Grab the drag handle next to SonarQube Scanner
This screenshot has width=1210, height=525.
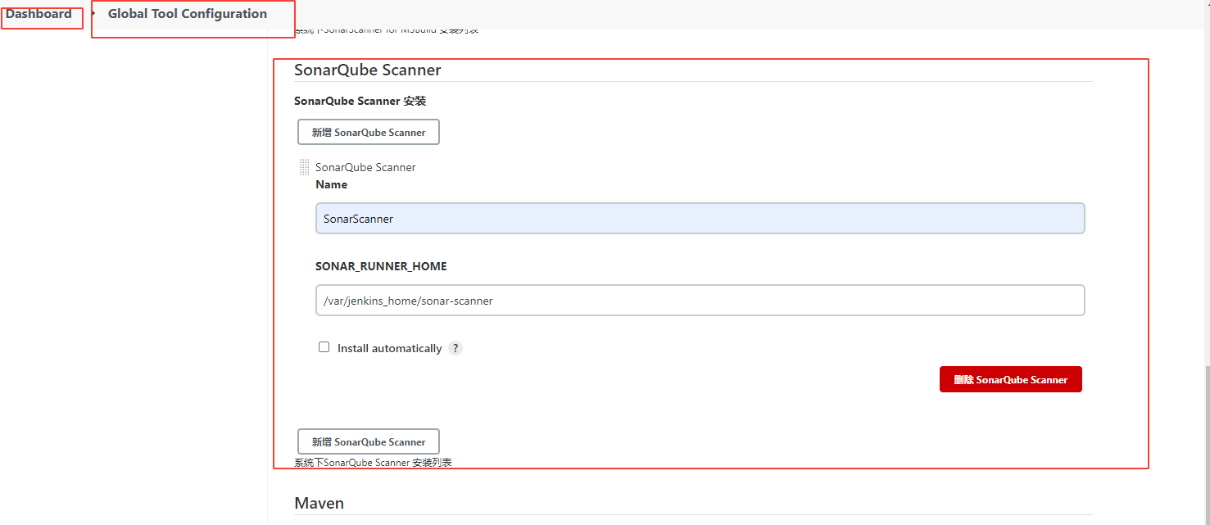[305, 167]
